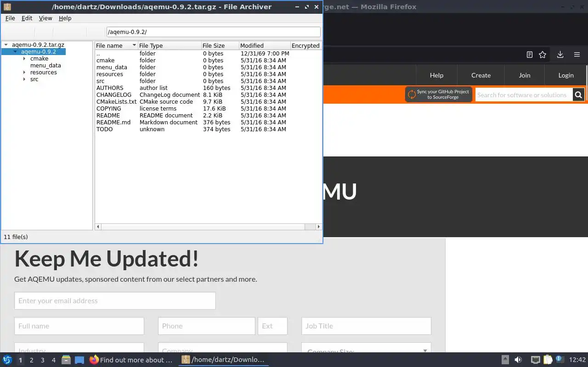588x367 pixels.
Task: Switch to the Firefox taskbar window button
Action: (x=131, y=360)
